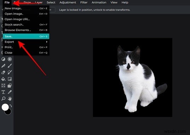This screenshot has width=190, height=135.
Task: Choose Print from File menu
Action: tap(26, 47)
